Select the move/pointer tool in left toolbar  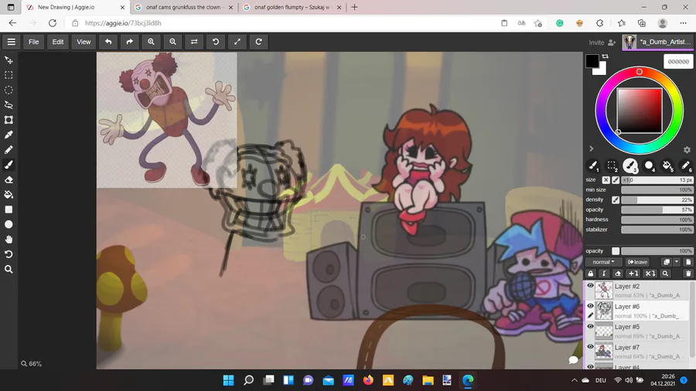[x=9, y=59]
